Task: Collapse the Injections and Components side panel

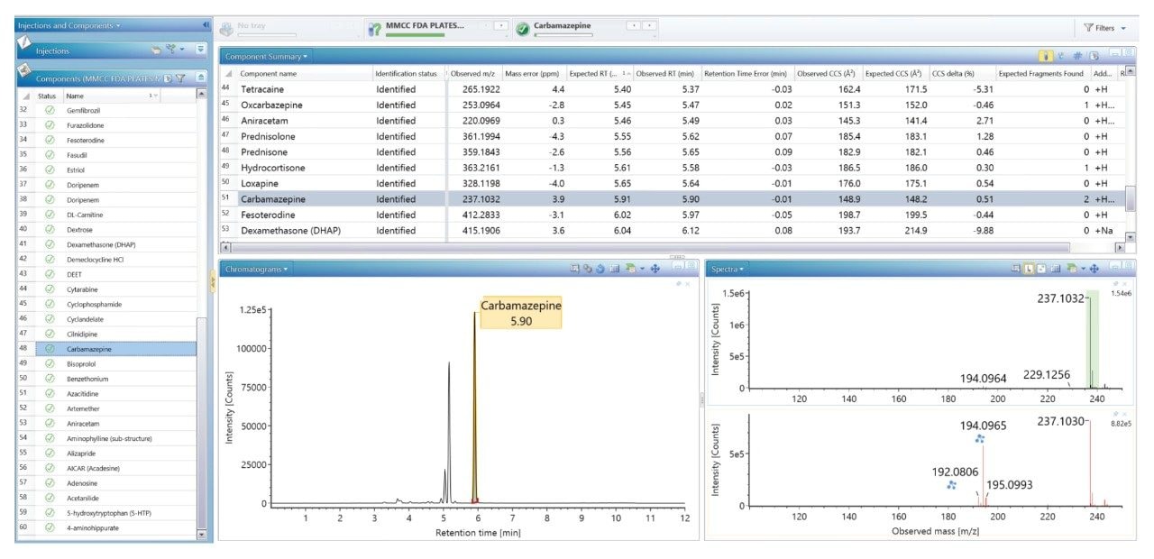Action: pos(206,25)
